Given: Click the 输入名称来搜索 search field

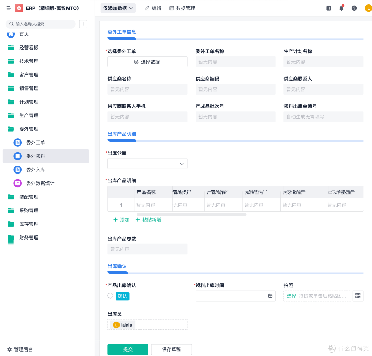Looking at the screenshot, I should (41, 24).
